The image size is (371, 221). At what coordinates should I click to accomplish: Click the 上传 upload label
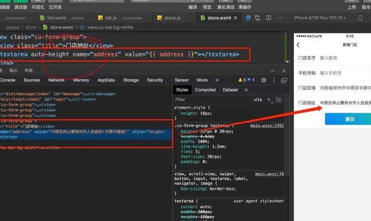click(x=352, y=7)
